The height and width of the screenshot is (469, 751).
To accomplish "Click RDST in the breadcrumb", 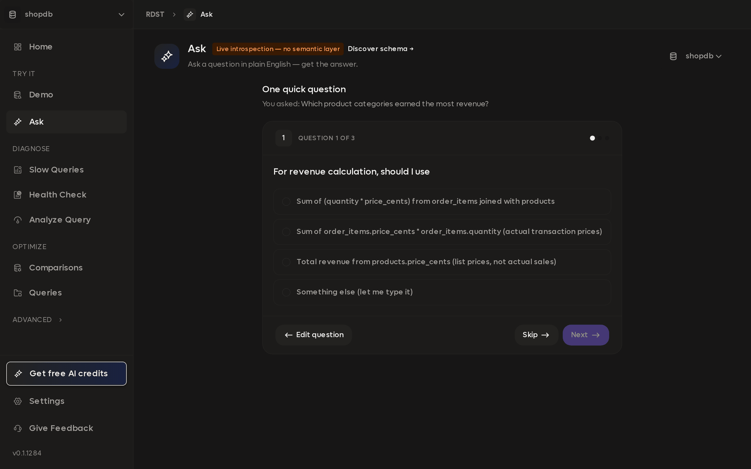I will [155, 14].
